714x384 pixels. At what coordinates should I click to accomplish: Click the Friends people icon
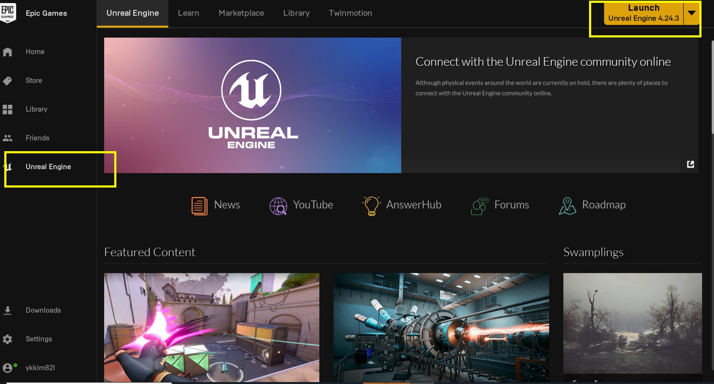7,138
